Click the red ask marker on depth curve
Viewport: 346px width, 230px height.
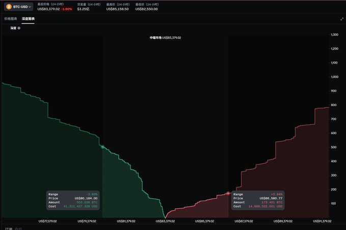[x=228, y=194]
